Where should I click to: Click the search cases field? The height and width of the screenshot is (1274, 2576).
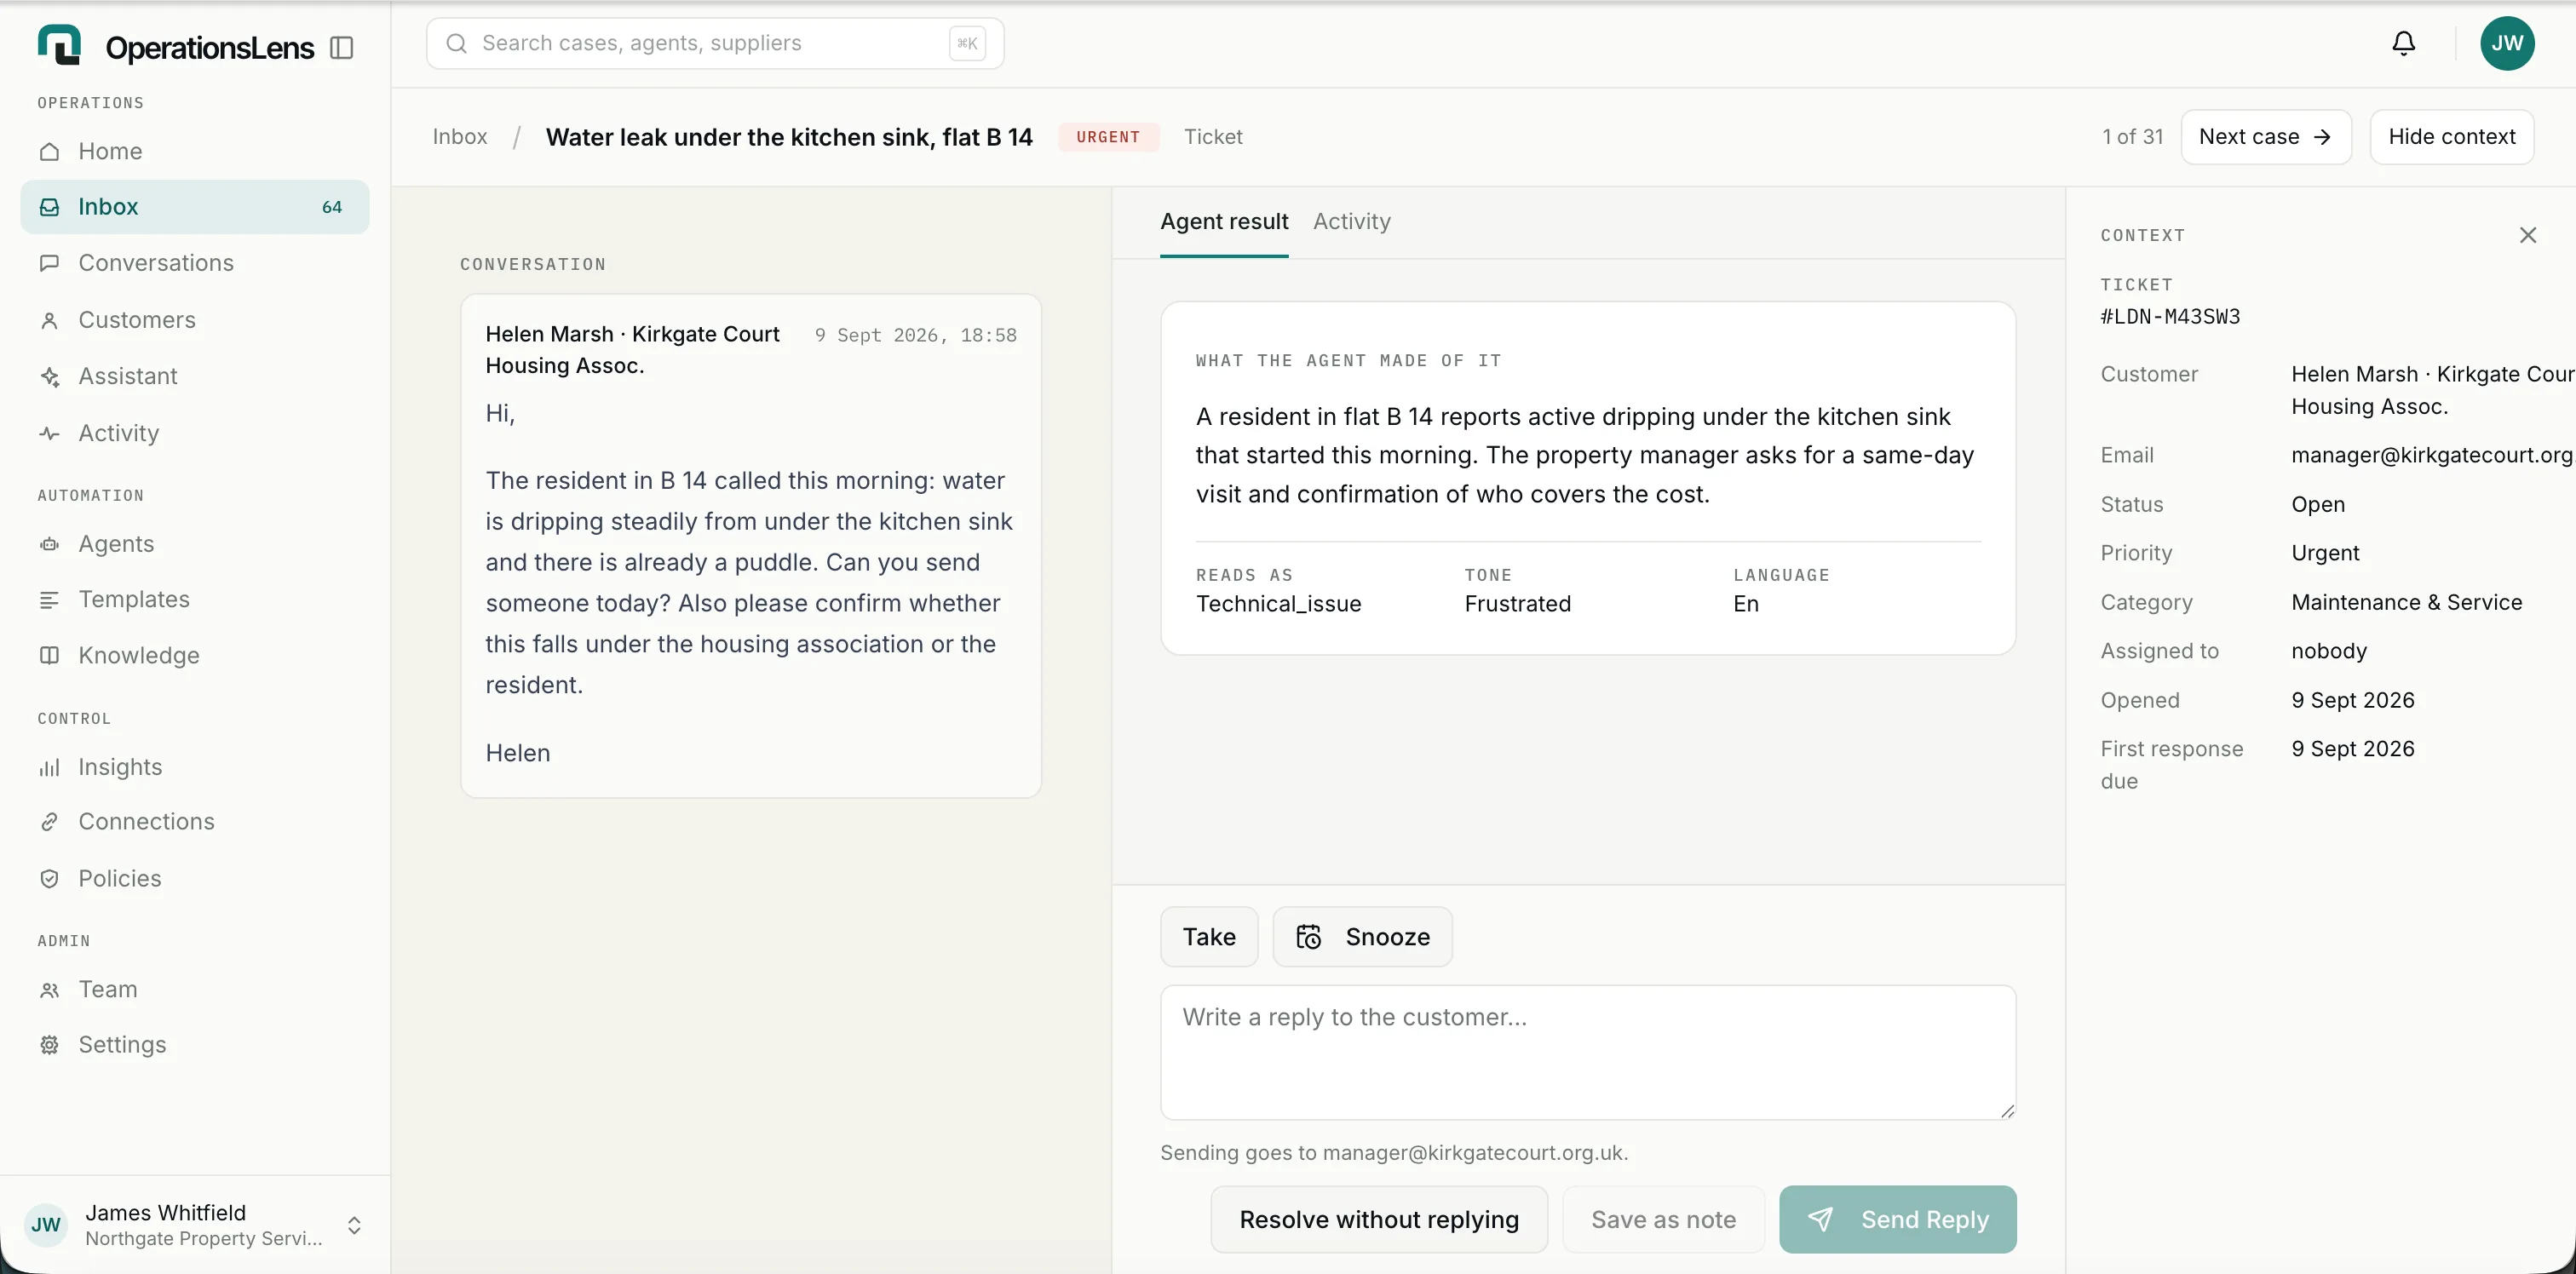pos(714,43)
